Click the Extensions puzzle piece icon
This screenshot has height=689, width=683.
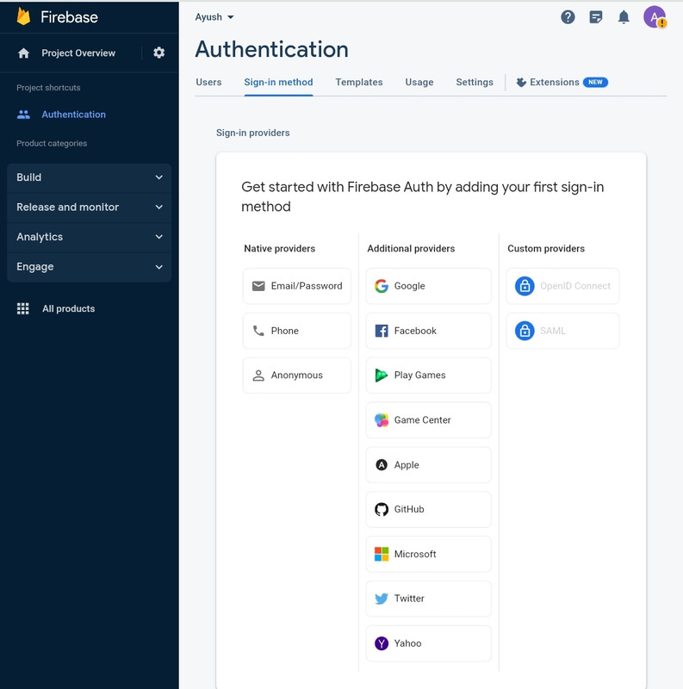click(521, 82)
